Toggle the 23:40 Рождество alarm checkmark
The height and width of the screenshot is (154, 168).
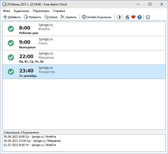coord(11,72)
